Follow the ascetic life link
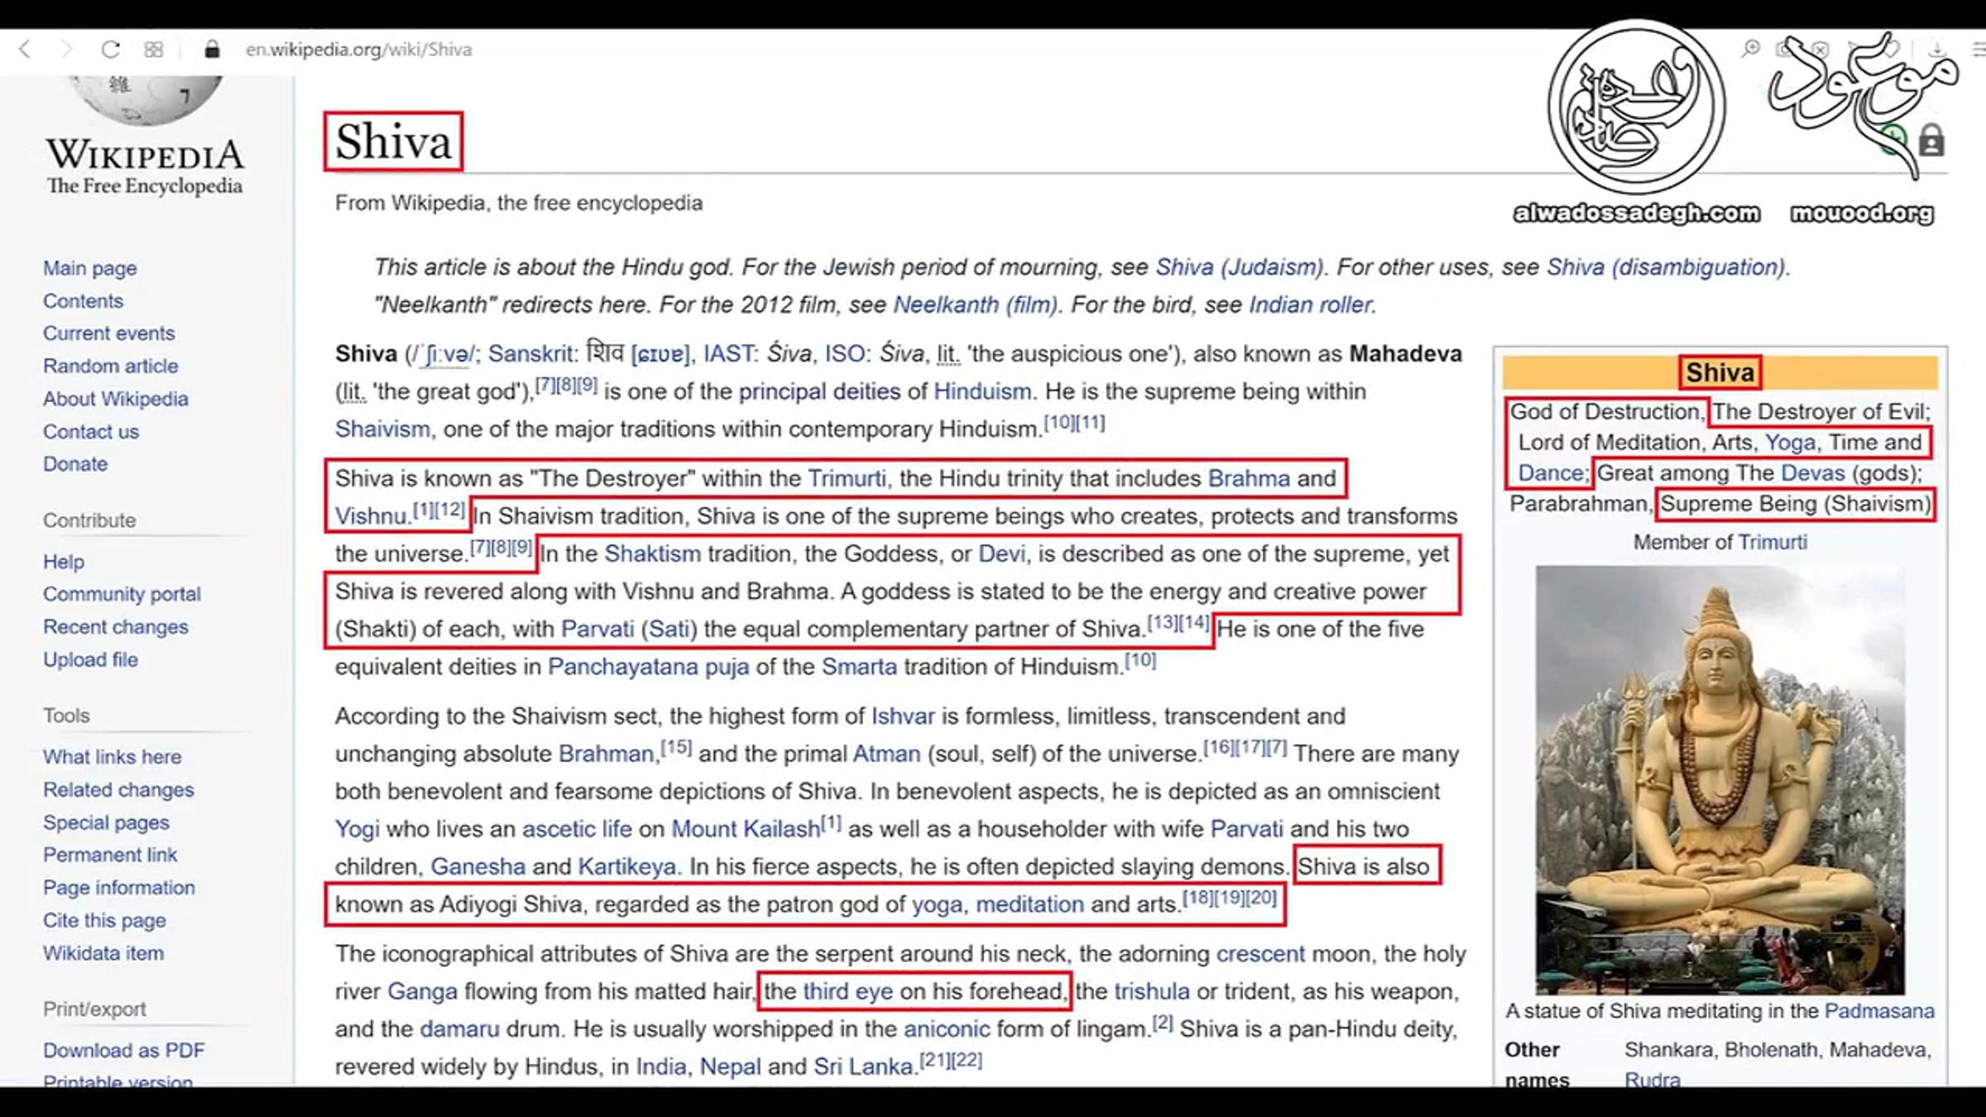 (x=577, y=829)
